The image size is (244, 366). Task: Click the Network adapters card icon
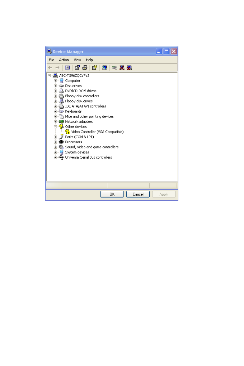[61, 122]
